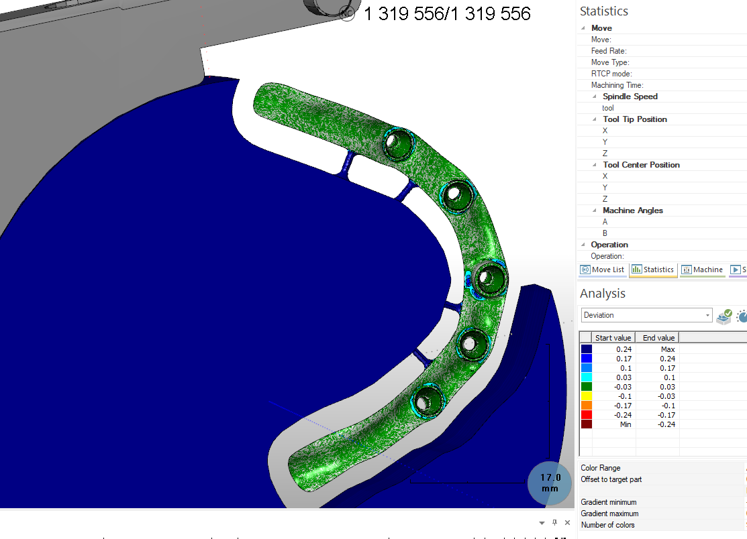The width and height of the screenshot is (747, 539).
Task: Select the dark red swatch for Min to -0.24
Action: 587,424
